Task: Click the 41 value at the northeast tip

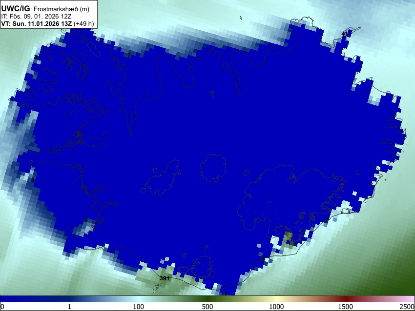Action: click(x=344, y=34)
